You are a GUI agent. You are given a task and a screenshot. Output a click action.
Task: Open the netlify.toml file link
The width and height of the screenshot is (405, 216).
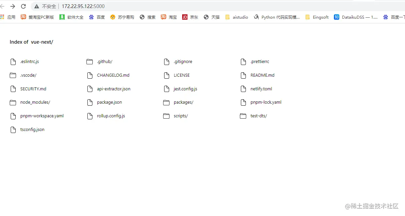pos(262,89)
